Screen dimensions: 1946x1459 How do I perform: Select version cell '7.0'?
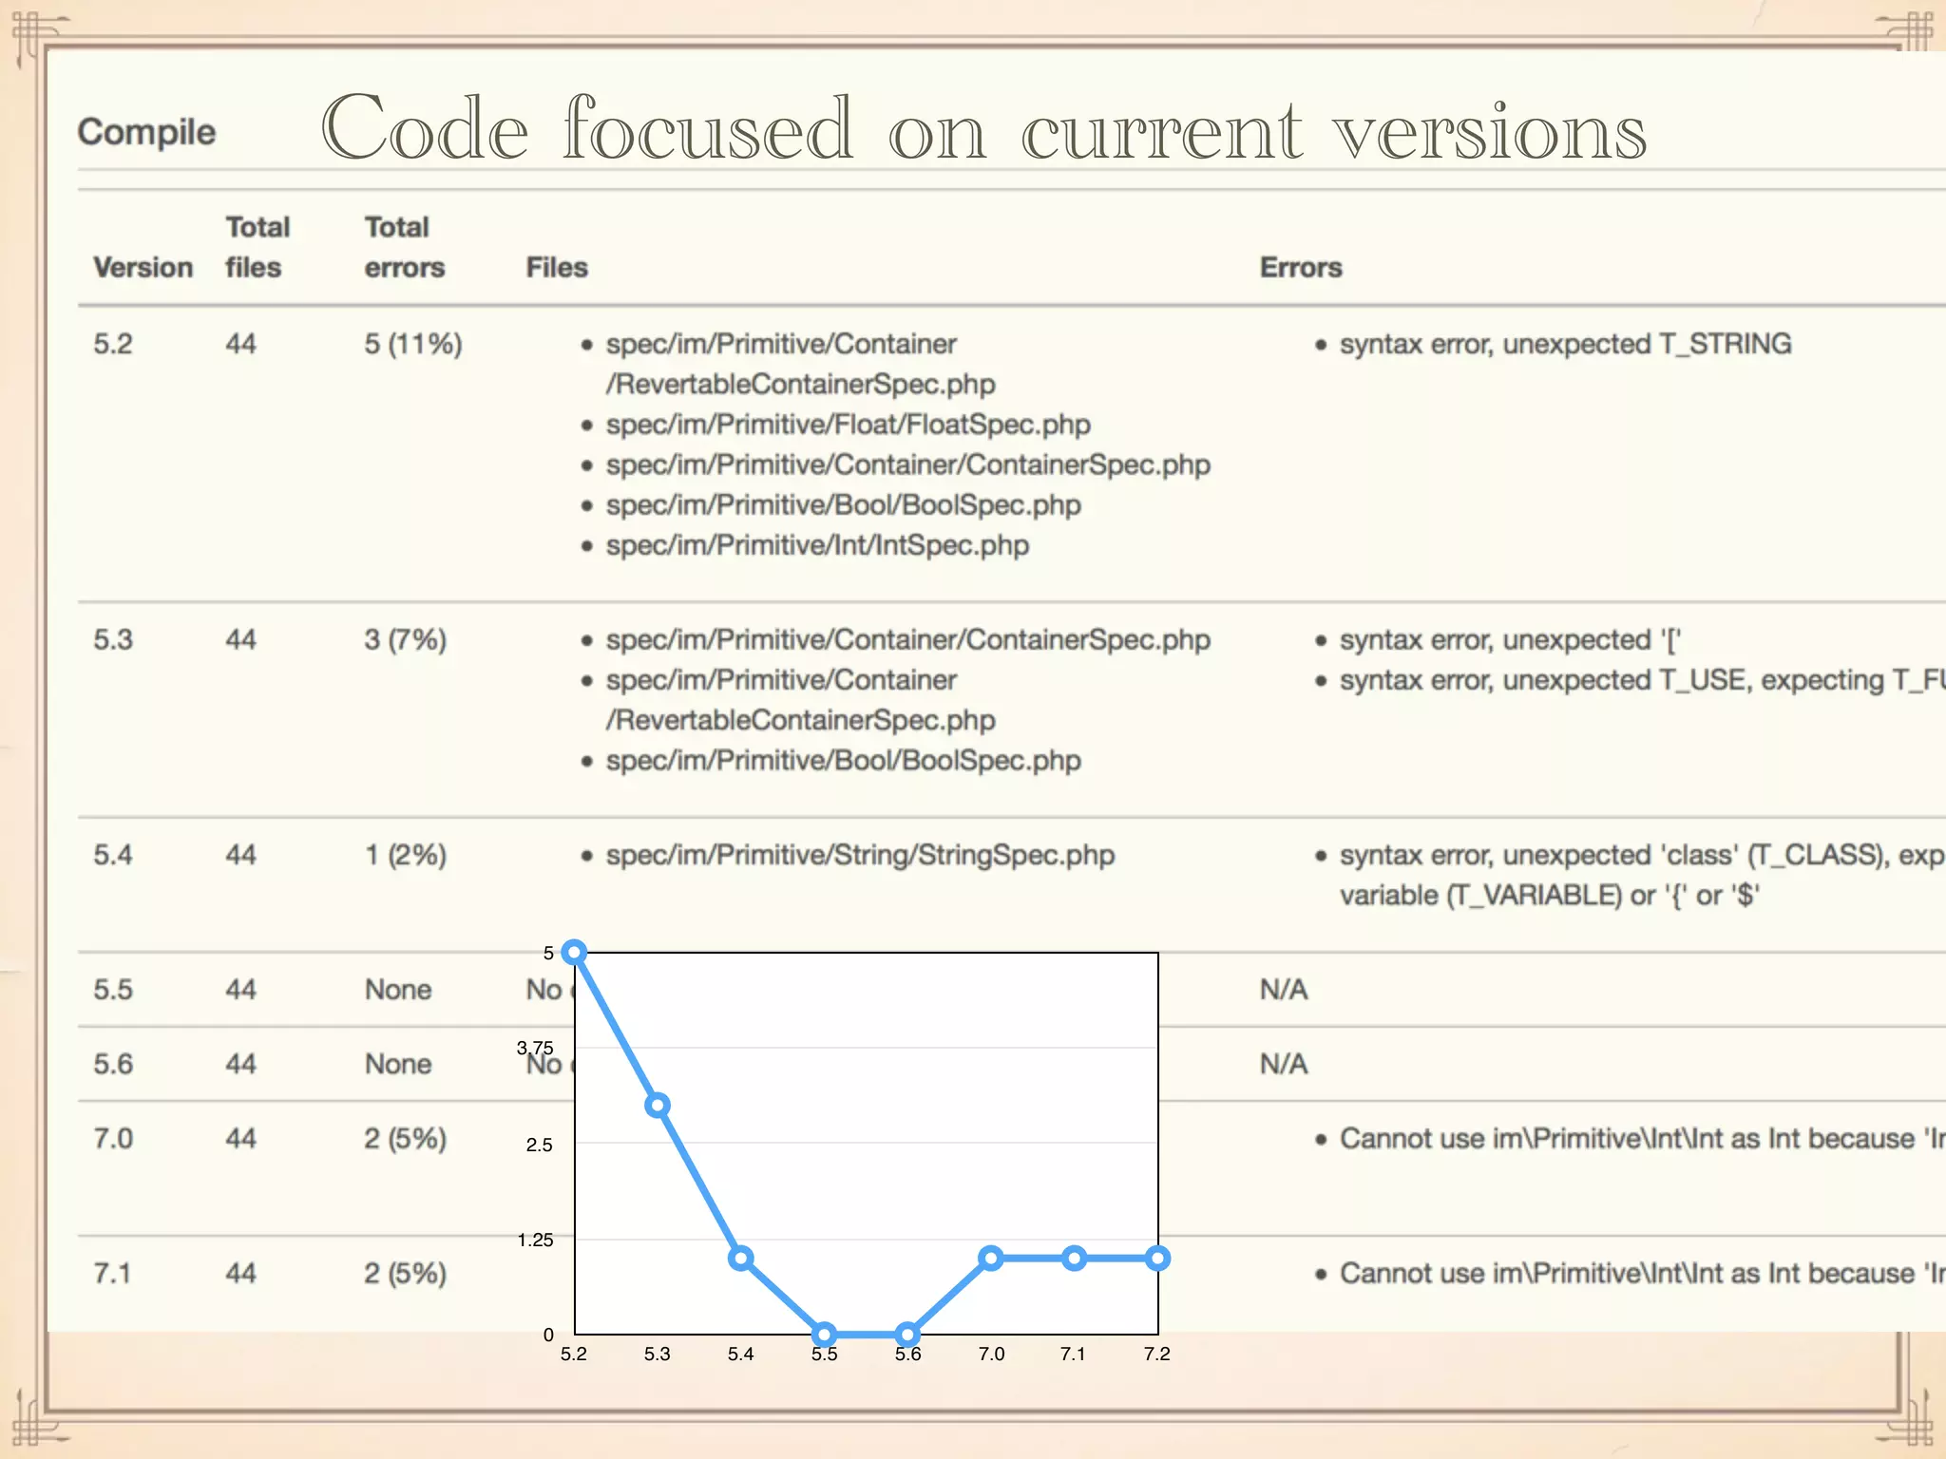click(113, 1139)
